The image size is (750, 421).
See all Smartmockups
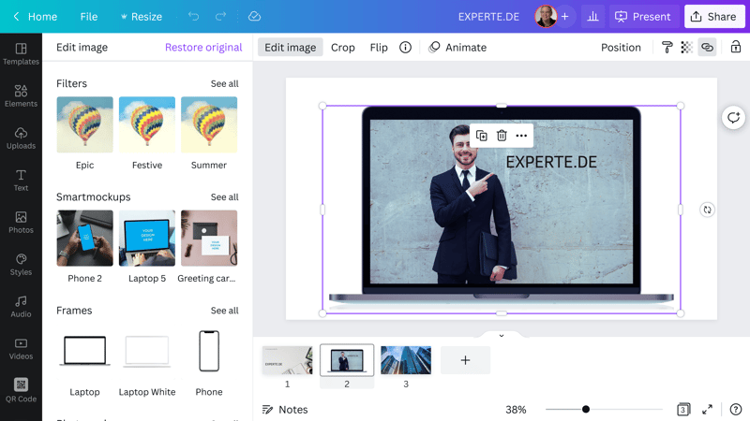(224, 197)
